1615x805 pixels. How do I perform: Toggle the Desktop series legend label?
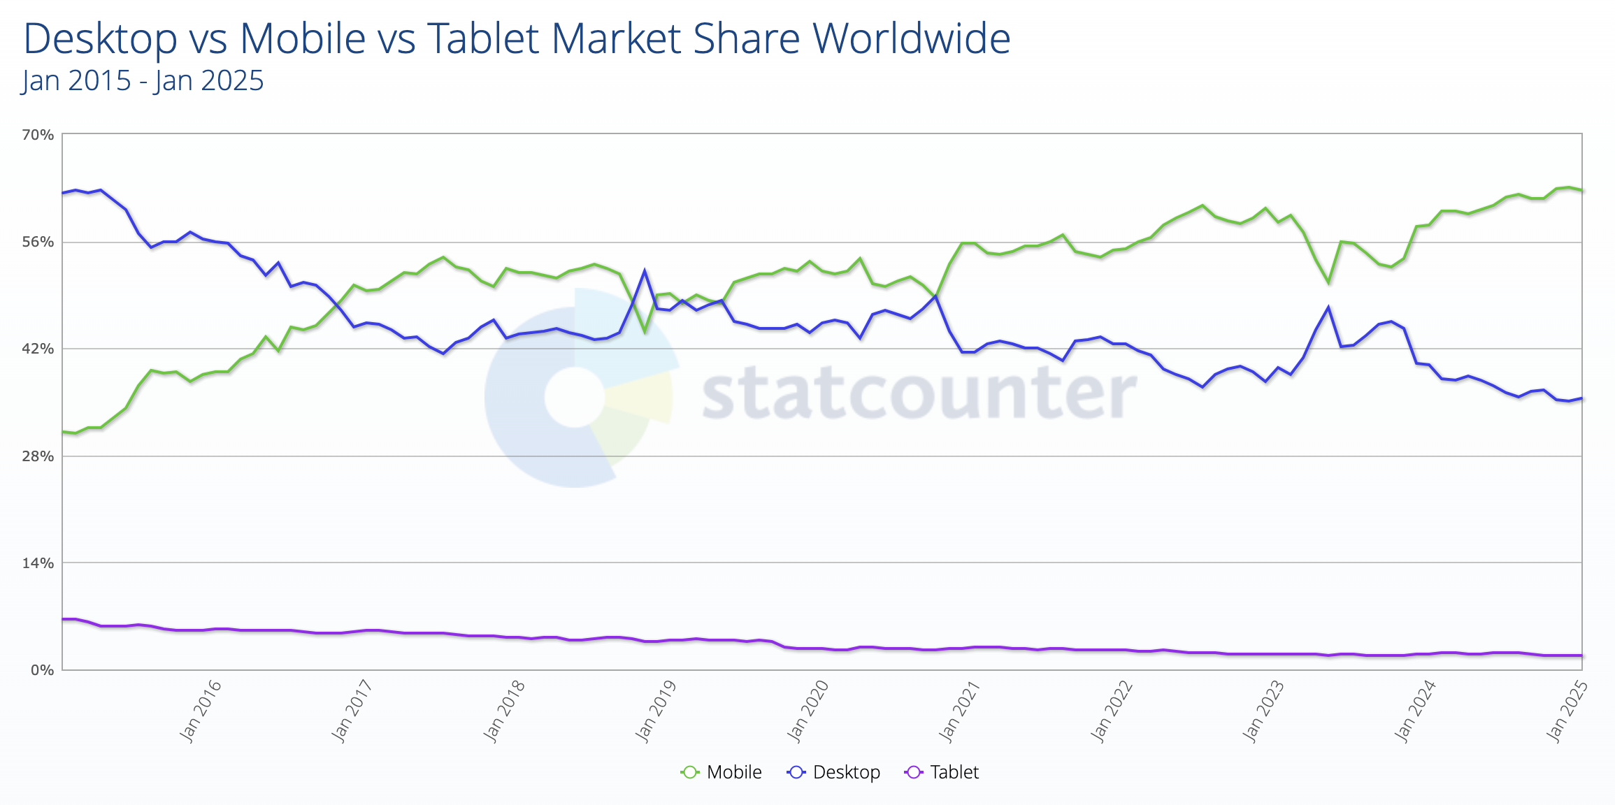point(846,772)
